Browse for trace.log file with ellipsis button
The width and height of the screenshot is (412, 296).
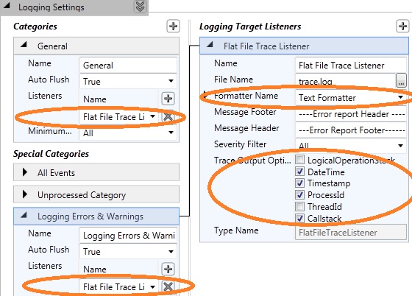pos(401,80)
